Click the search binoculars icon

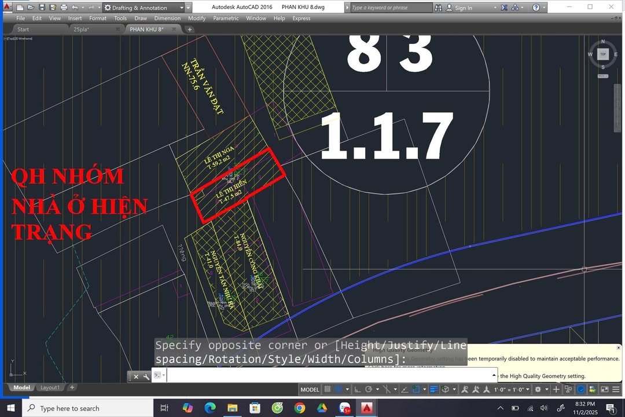439,8
